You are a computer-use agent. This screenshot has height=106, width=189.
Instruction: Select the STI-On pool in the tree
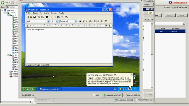pyautogui.click(x=12, y=13)
